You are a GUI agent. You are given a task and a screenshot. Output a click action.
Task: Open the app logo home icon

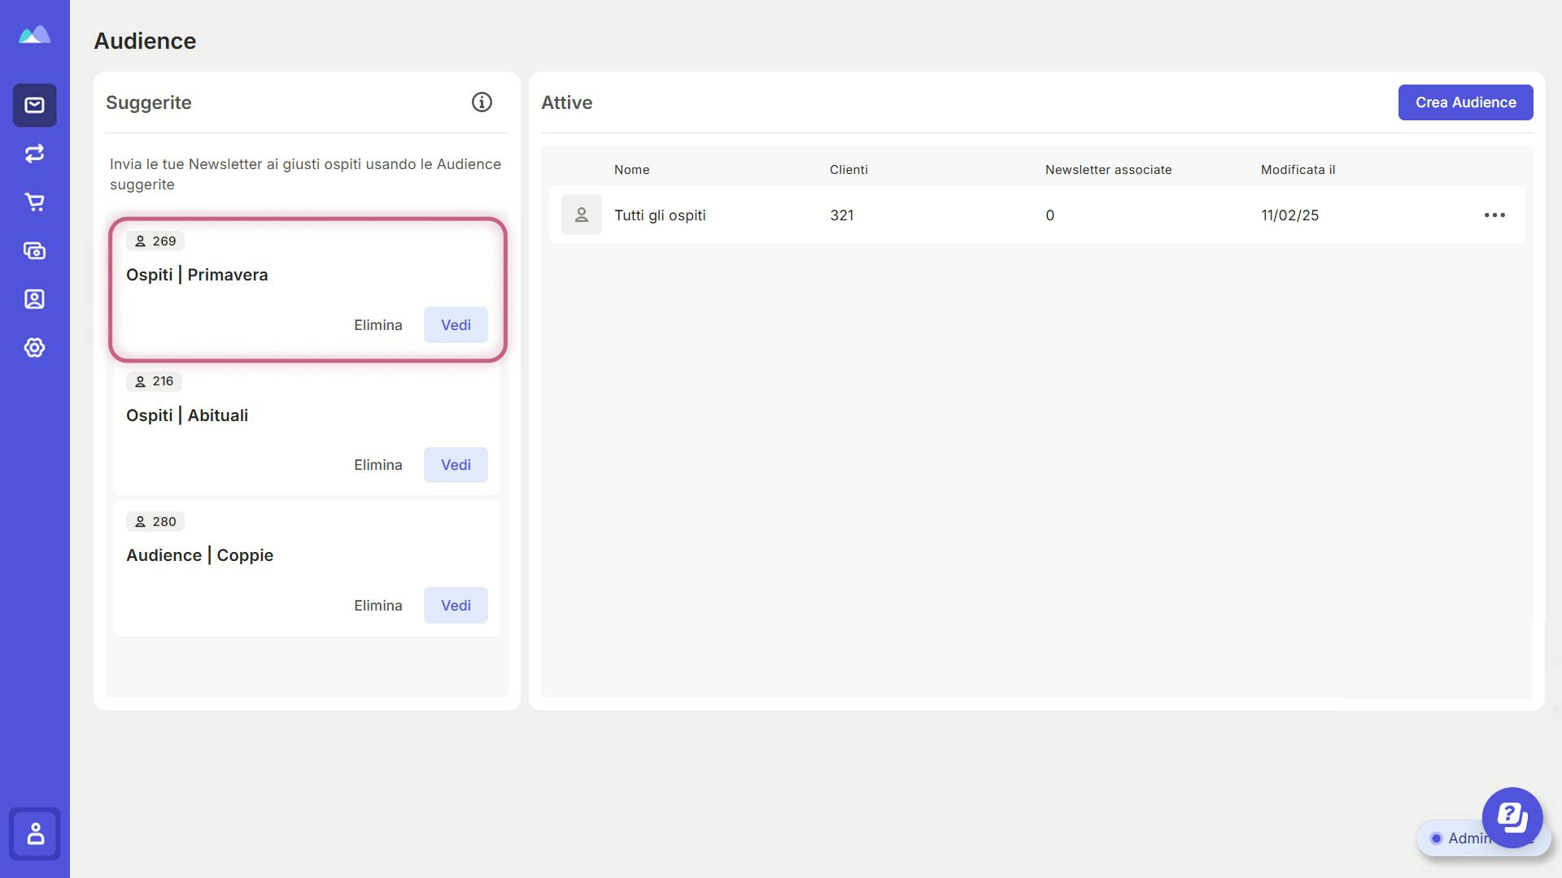point(34,34)
